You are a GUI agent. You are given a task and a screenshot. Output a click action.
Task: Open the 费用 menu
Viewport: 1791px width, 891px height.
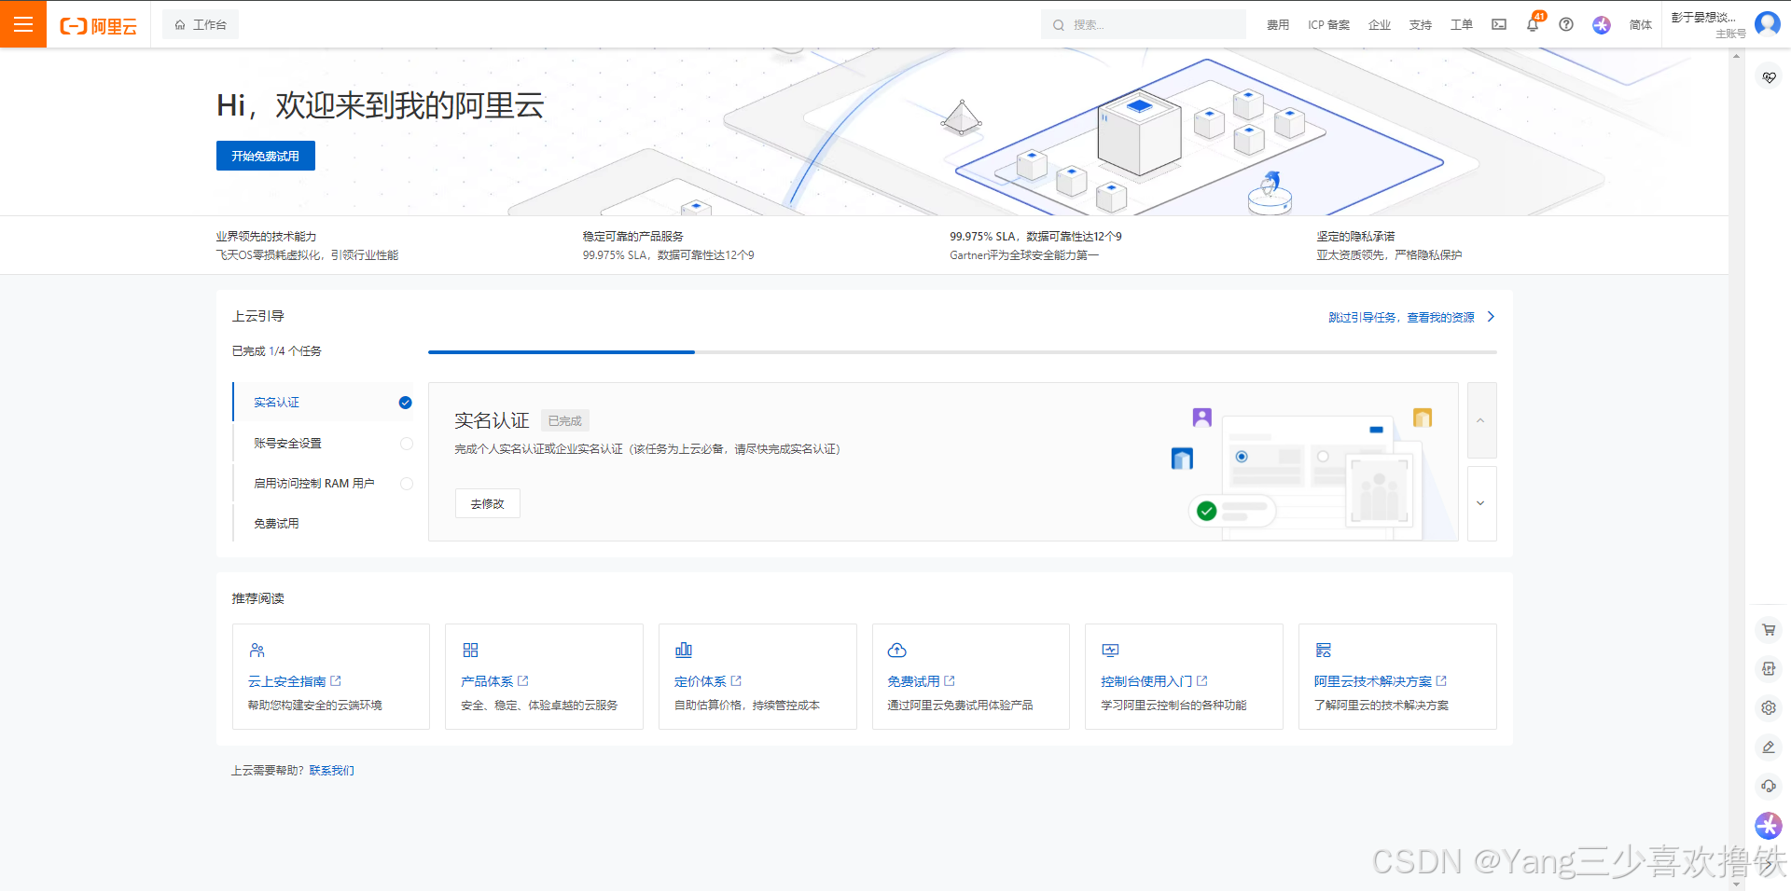click(x=1278, y=25)
